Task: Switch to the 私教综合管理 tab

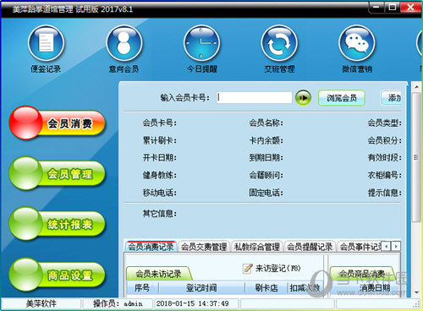Action: point(257,247)
